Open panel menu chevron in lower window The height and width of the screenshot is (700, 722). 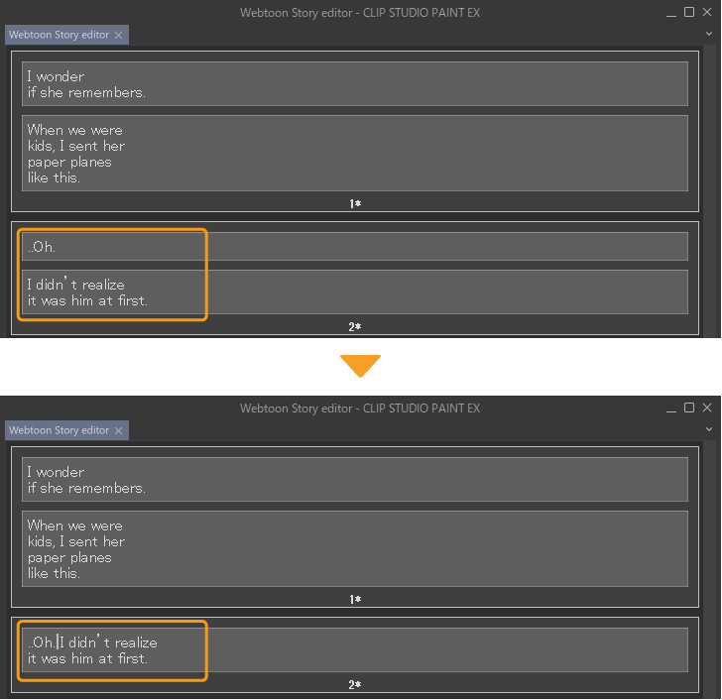(709, 429)
